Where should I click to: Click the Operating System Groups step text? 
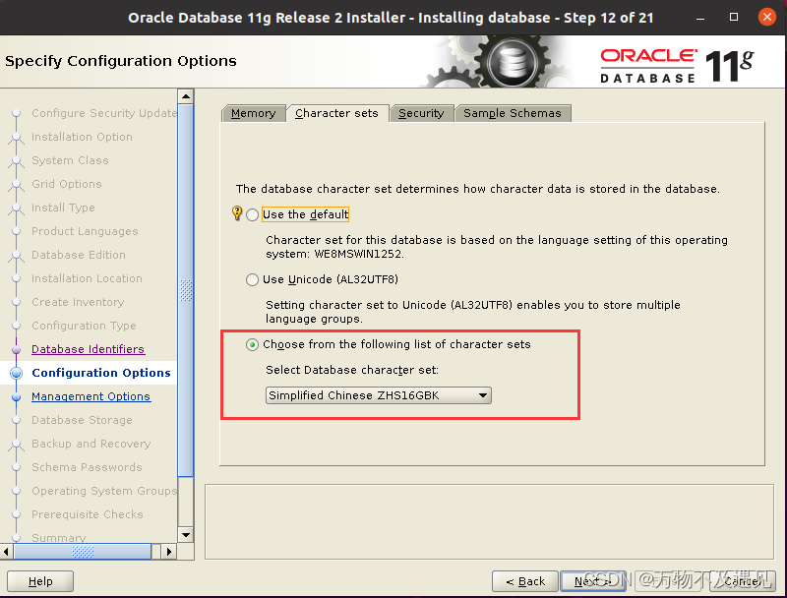pyautogui.click(x=104, y=491)
